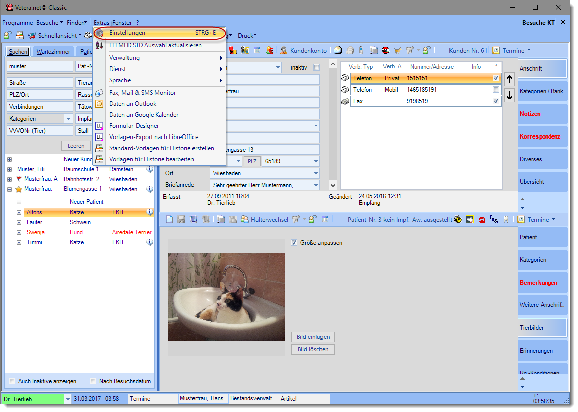
Task: Click the Bild einfügen button
Action: pyautogui.click(x=312, y=337)
